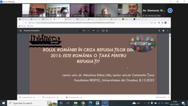Rotate the PDF document counterclockwise
This screenshot has height=106, width=188.
(107, 31)
